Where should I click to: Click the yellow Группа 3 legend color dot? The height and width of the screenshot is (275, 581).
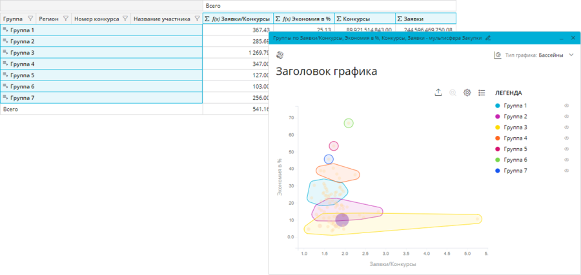(x=497, y=128)
